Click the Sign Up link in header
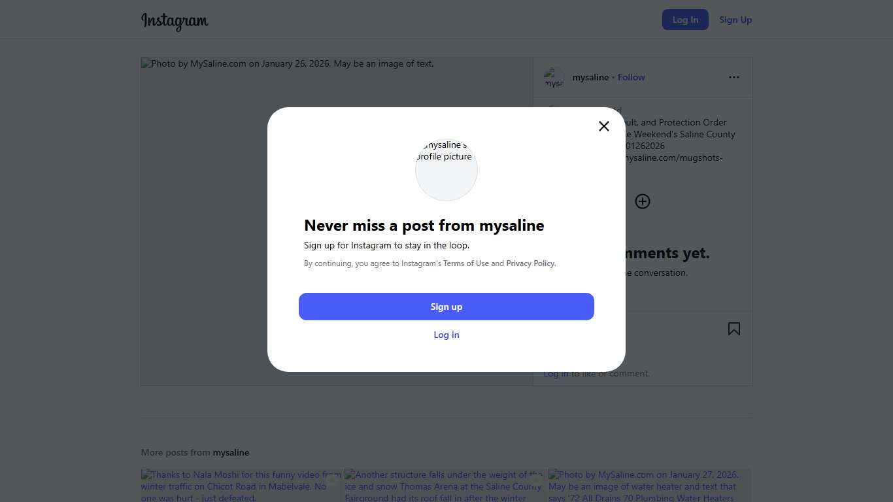893x502 pixels. [x=735, y=20]
